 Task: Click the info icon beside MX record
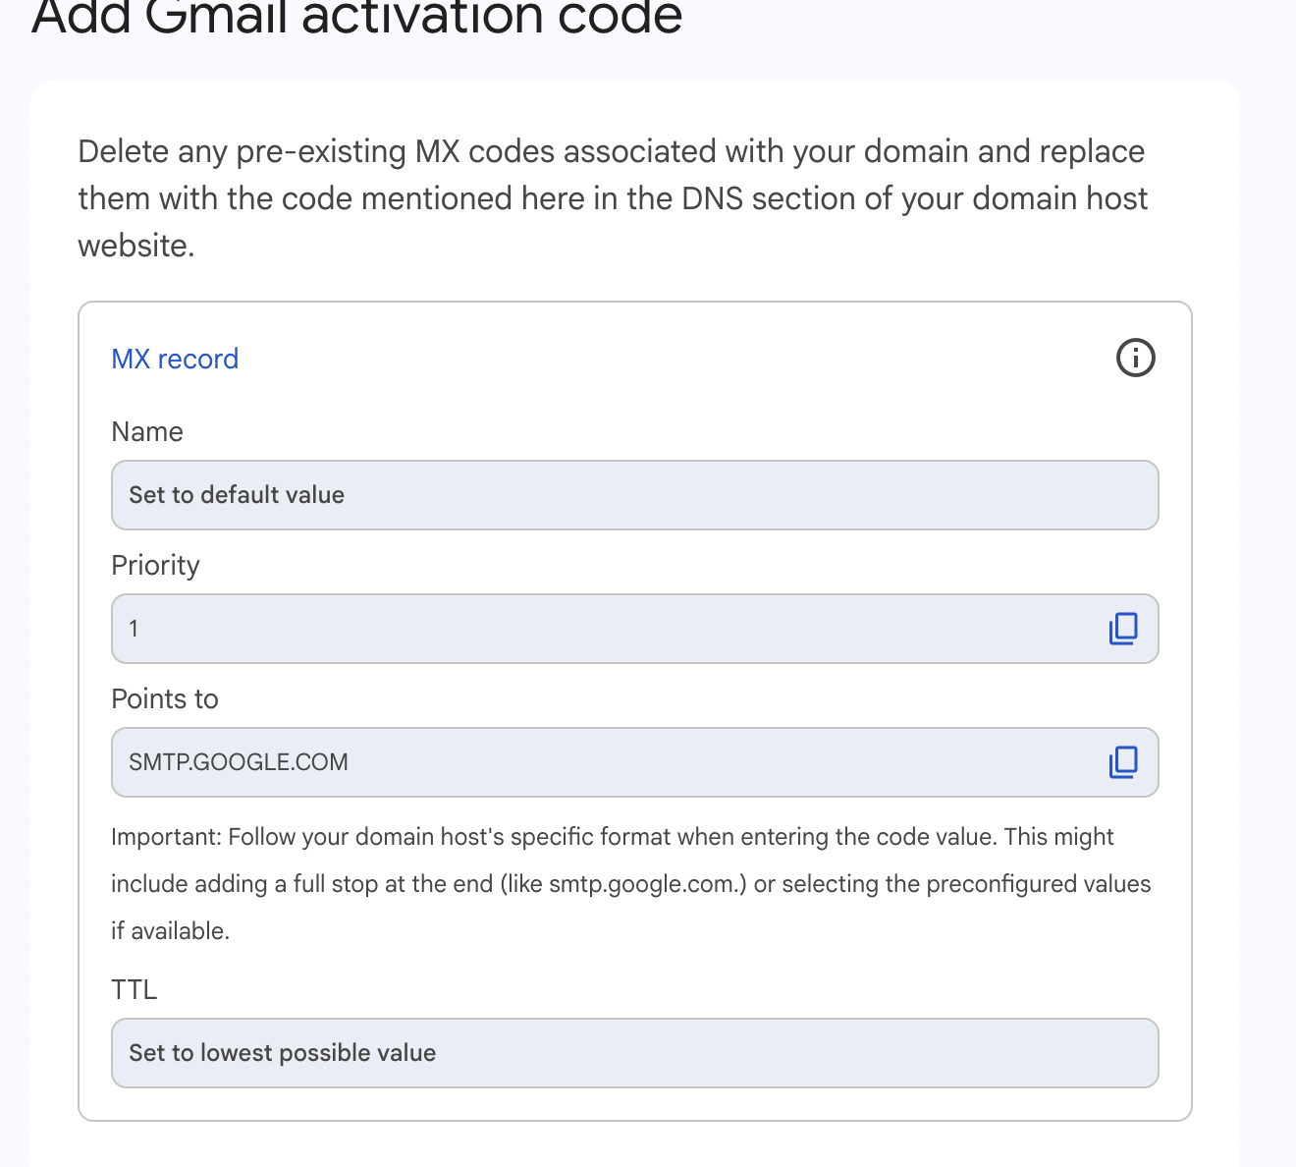(x=1136, y=358)
